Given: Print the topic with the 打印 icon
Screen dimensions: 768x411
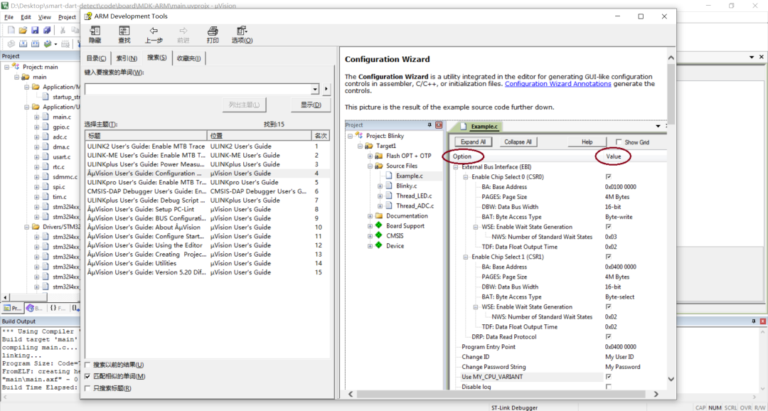Looking at the screenshot, I should click(x=213, y=35).
